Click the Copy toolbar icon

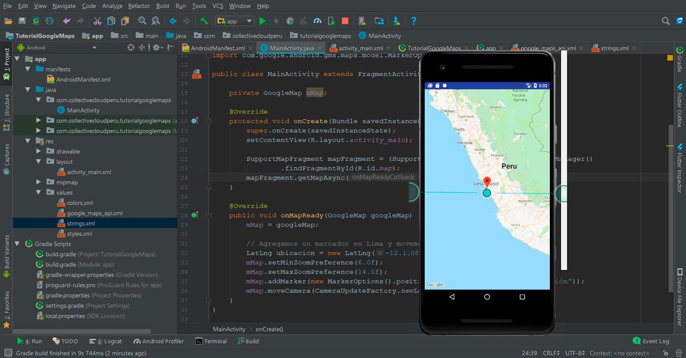pos(111,21)
